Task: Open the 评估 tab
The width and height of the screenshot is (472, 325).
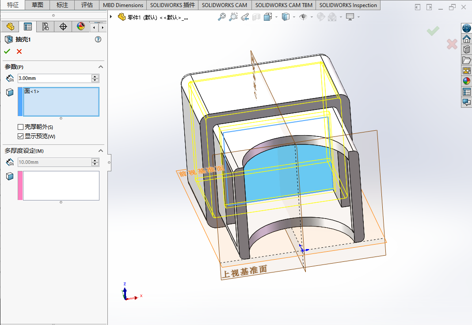Action: pyautogui.click(x=87, y=5)
